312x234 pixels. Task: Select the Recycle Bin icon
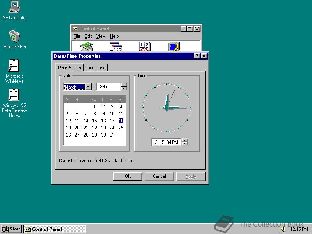click(14, 40)
